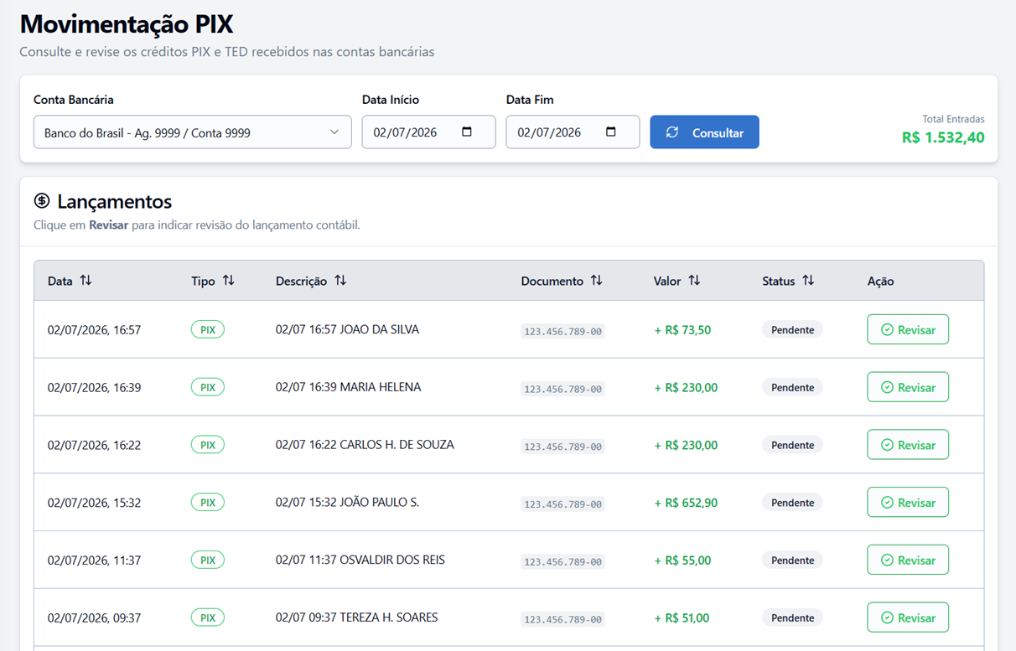Sort by Tipo using its arrows icon
The height and width of the screenshot is (651, 1016).
click(229, 281)
